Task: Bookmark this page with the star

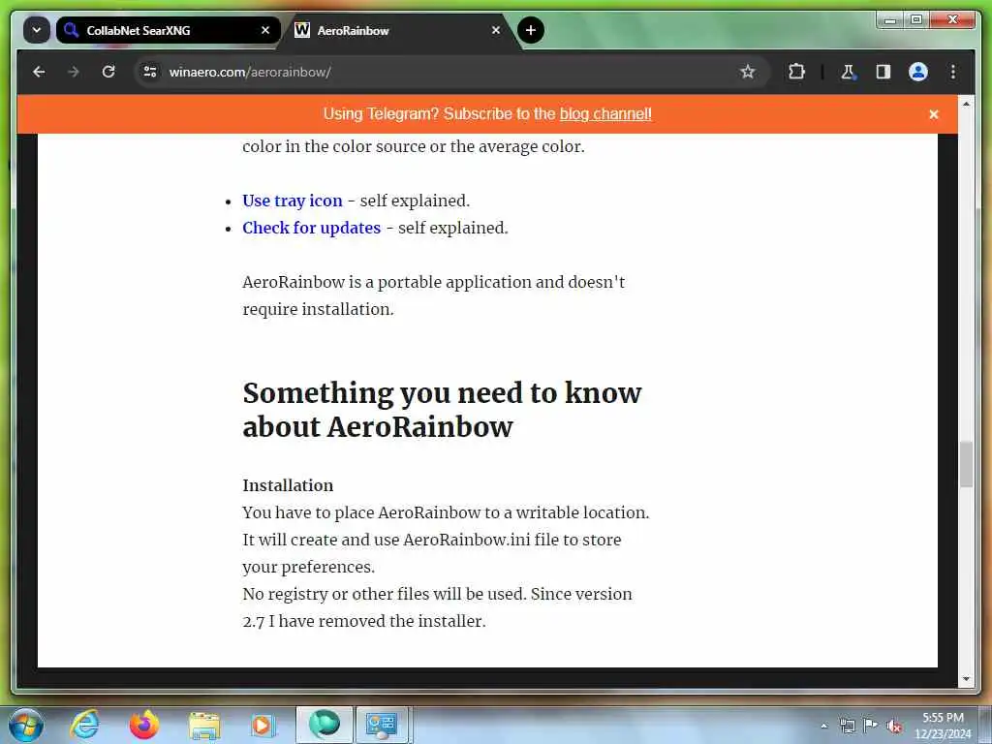Action: (x=748, y=72)
